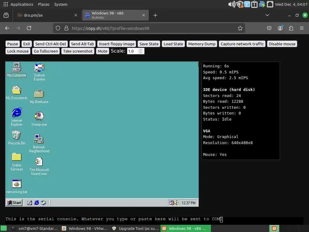
Task: Launch Internet Explorer from quick launch bar
Action: [37, 203]
